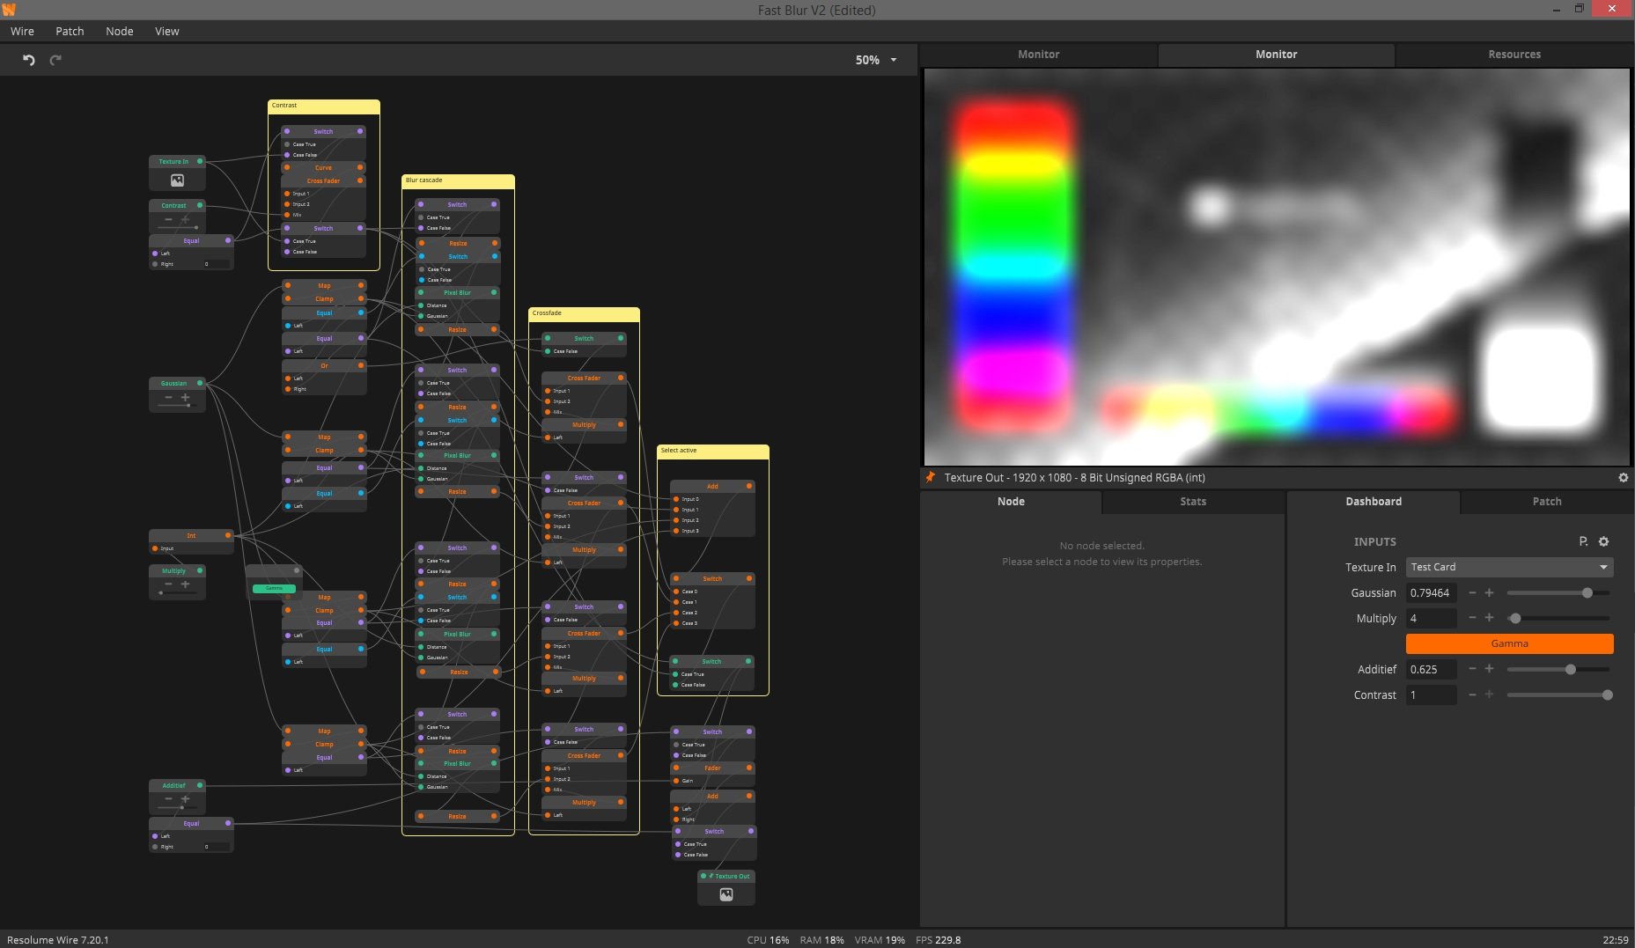Open the Patch tab beside Dashboard
Viewport: 1635px width, 948px height.
pos(1546,501)
